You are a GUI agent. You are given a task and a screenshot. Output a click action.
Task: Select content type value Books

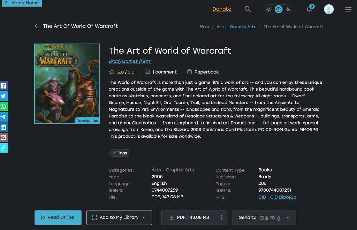click(x=265, y=170)
